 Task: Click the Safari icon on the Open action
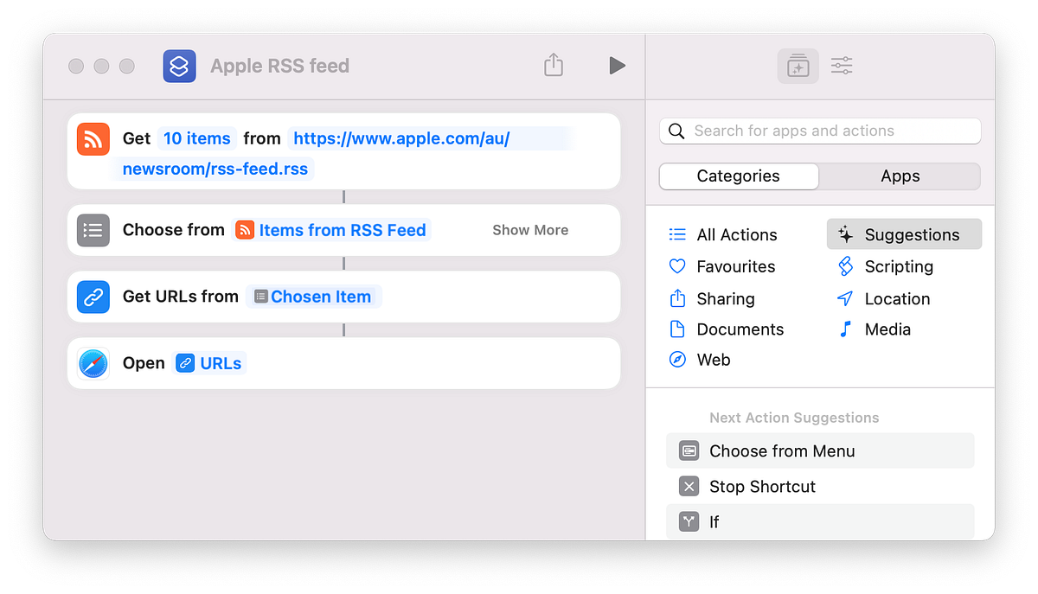(93, 363)
